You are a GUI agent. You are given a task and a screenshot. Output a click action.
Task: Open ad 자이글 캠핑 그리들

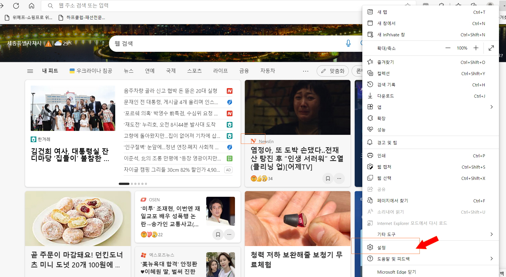point(172,170)
